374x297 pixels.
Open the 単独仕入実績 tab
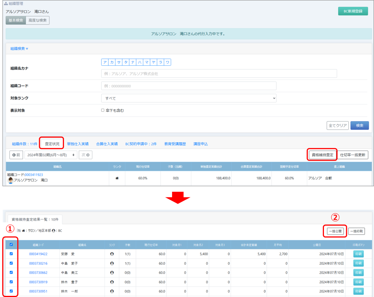coord(78,144)
